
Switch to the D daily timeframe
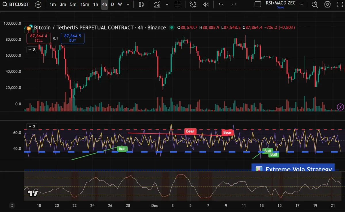click(112, 4)
